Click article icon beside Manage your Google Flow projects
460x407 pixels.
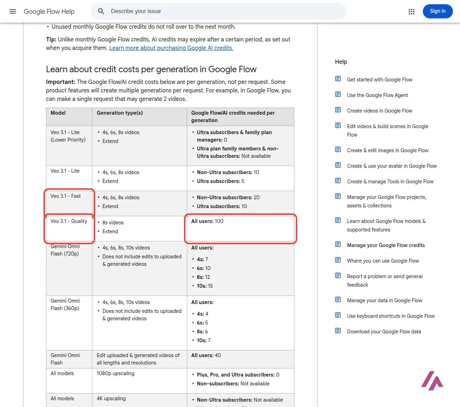pos(338,196)
